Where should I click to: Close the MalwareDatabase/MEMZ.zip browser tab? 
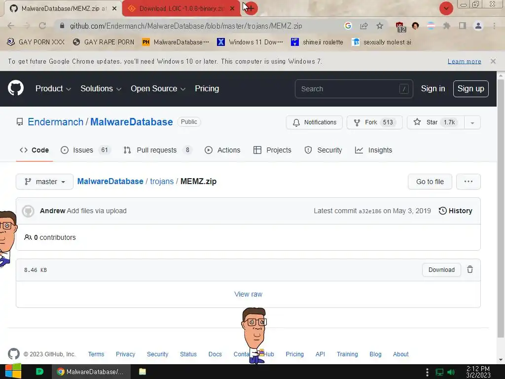pyautogui.click(x=114, y=9)
